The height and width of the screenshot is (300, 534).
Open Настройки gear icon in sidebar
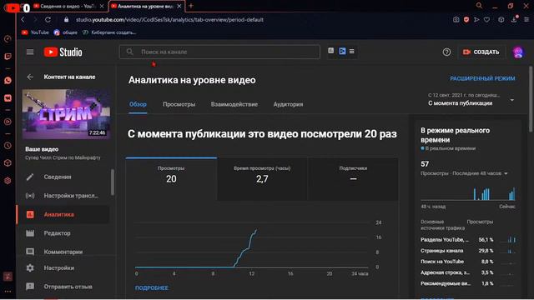tap(30, 268)
